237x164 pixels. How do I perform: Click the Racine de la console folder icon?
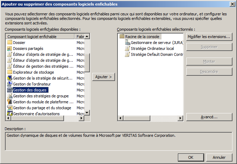point(122,37)
